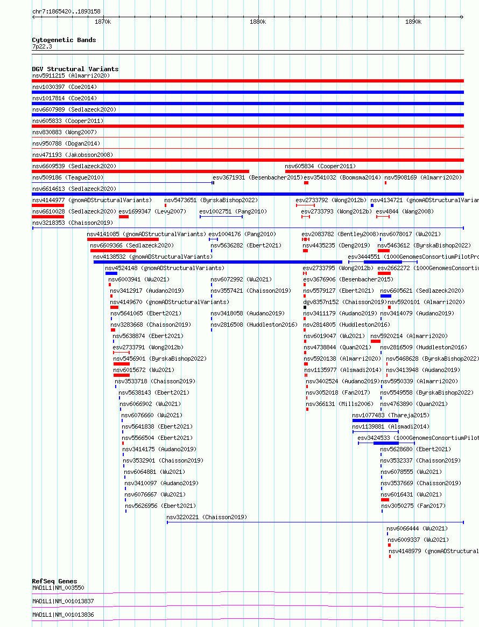Image resolution: width=479 pixels, height=627 pixels.
Task: Click the 1870k ruler position marker
Action: 103,22
